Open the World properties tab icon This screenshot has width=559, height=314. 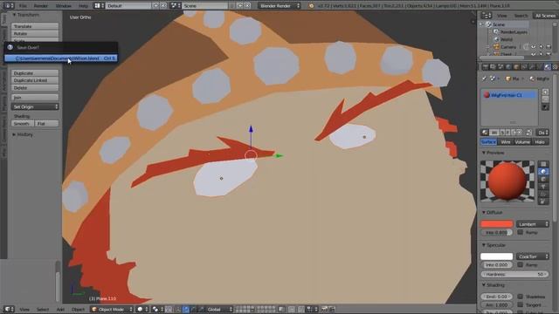(508, 67)
